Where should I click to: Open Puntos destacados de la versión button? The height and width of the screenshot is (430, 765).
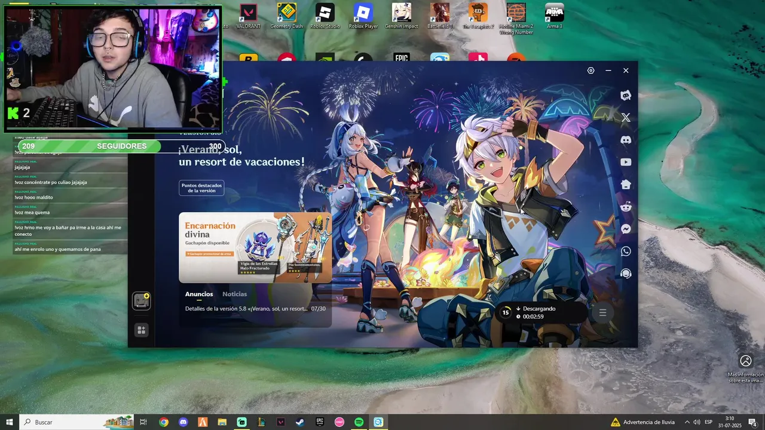point(201,188)
